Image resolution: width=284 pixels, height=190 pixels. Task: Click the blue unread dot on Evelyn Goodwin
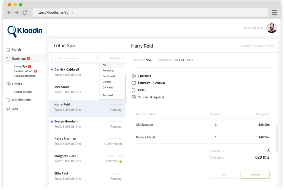click(52, 121)
